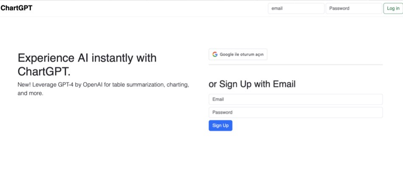
Task: Click the Email field in sign-up form
Action: point(296,99)
